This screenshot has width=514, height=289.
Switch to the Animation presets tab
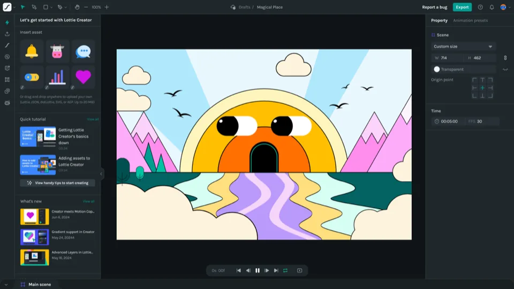pos(471,20)
